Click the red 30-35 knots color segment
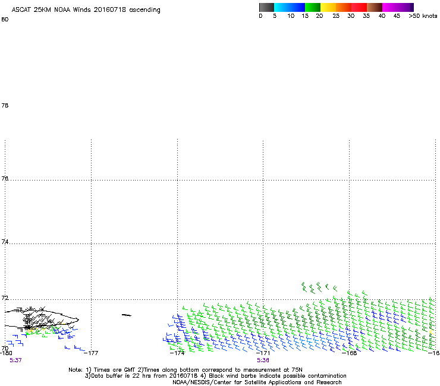 359,7
